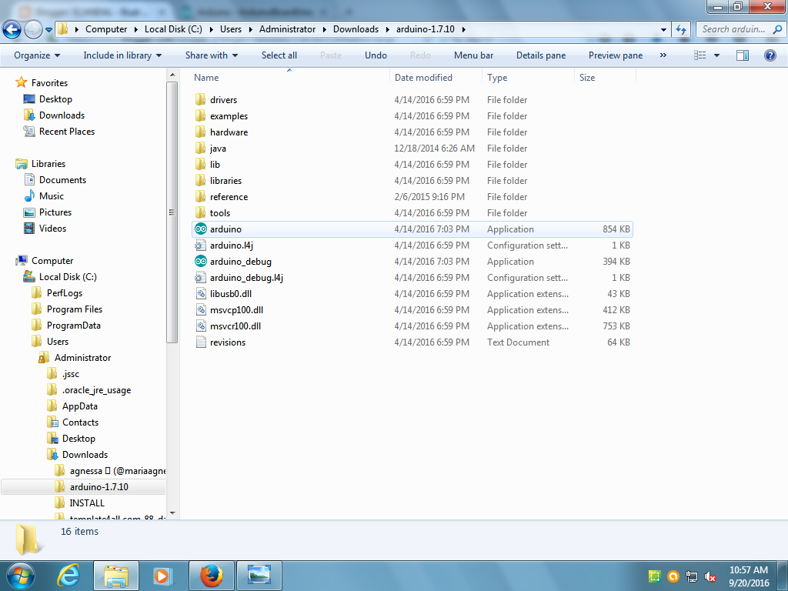788x591 pixels.
Task: Click Undo in the toolbar
Action: click(x=376, y=55)
